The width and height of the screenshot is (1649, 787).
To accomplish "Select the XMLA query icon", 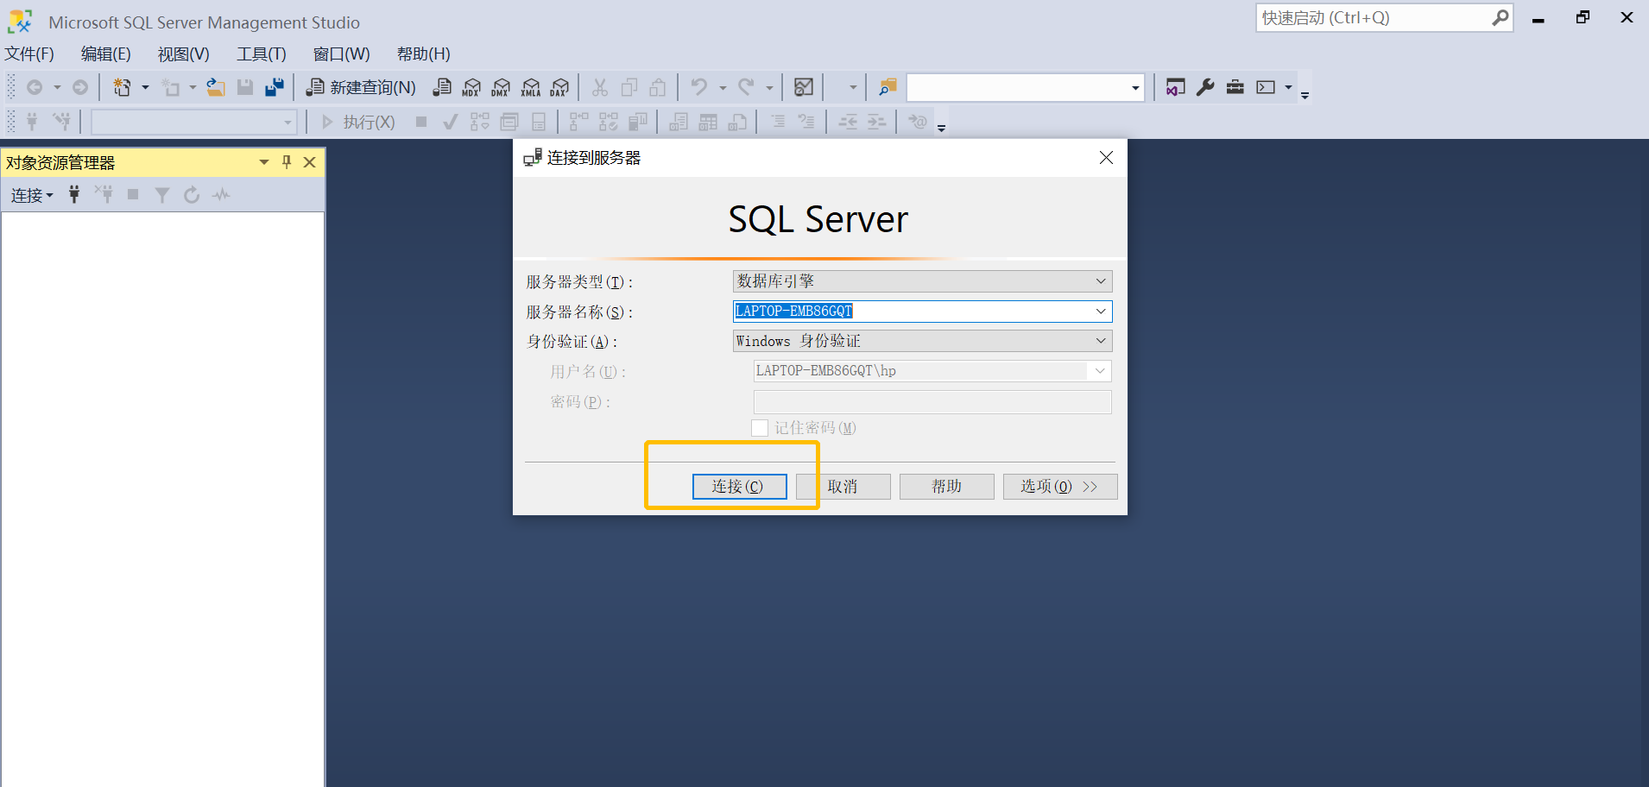I will [530, 86].
